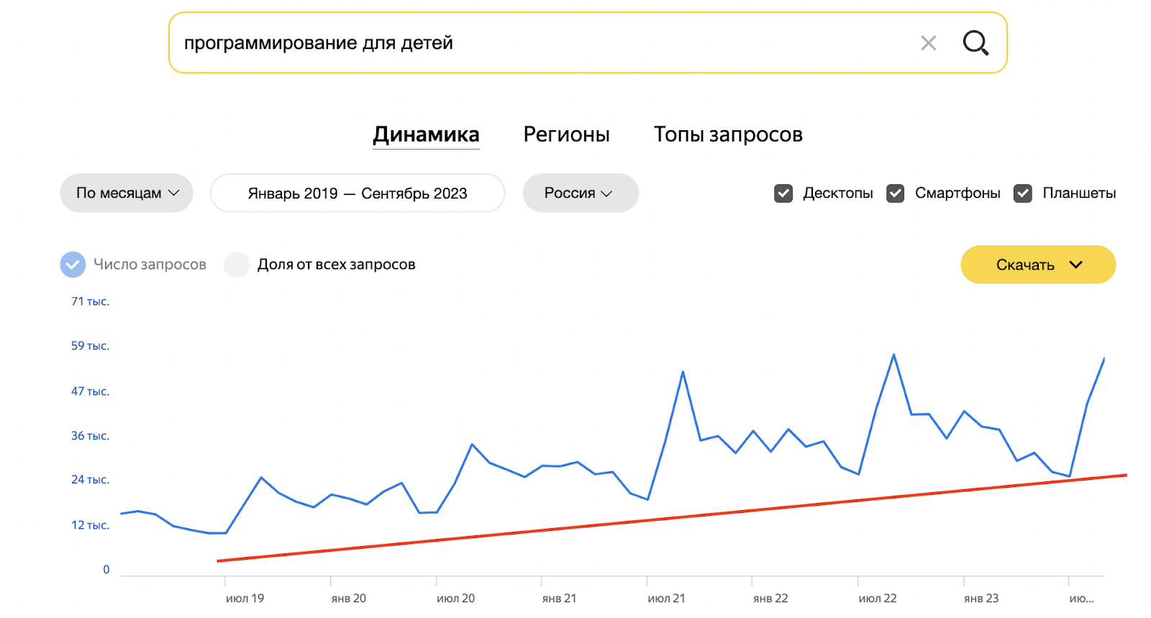The image size is (1151, 618).
Task: Open the По месяцам grouping dropdown
Action: pos(127,193)
